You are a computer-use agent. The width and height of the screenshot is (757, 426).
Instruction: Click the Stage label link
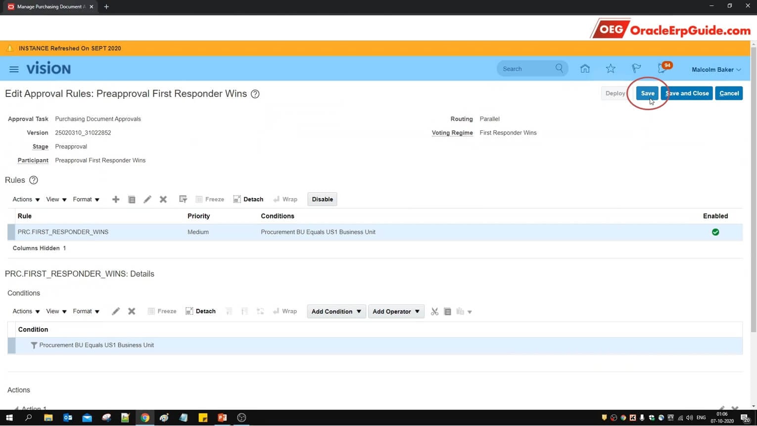pos(40,147)
